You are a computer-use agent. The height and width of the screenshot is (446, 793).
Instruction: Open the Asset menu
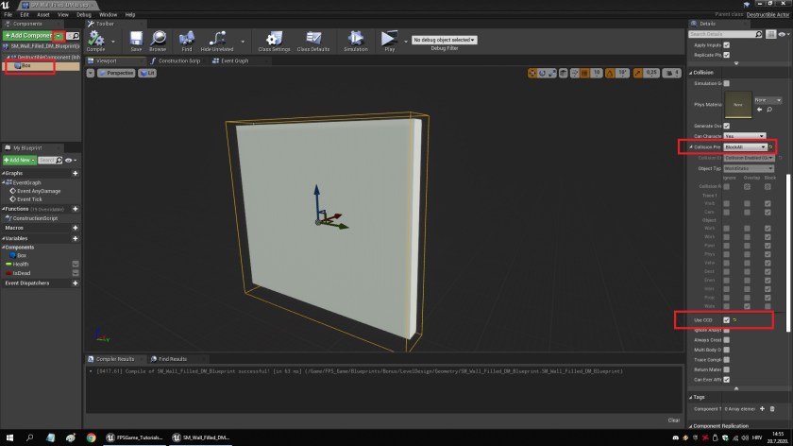click(43, 15)
